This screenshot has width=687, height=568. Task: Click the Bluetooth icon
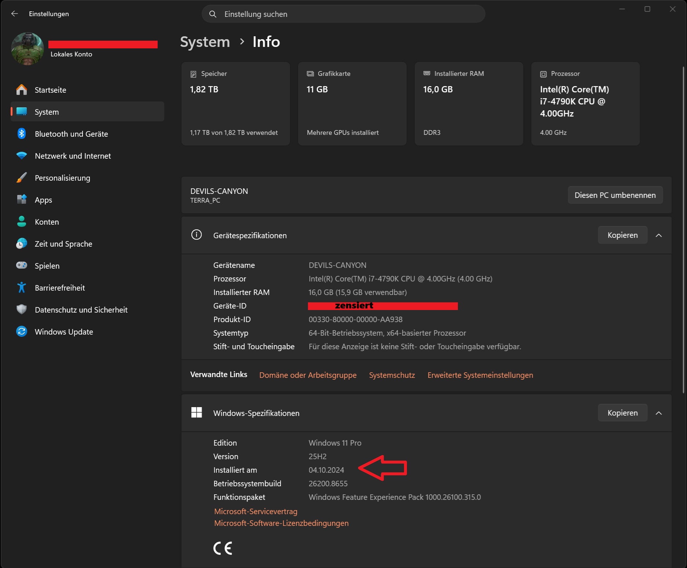coord(22,134)
